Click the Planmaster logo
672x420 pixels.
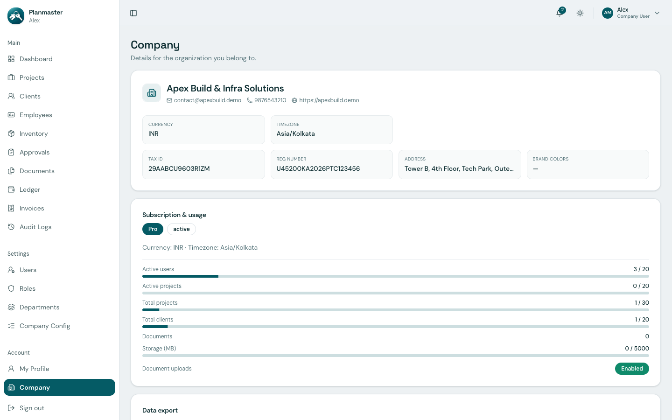pos(16,16)
